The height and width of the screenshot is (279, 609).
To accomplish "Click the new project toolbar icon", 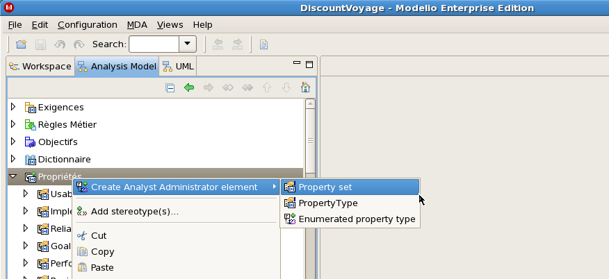I will [x=21, y=44].
